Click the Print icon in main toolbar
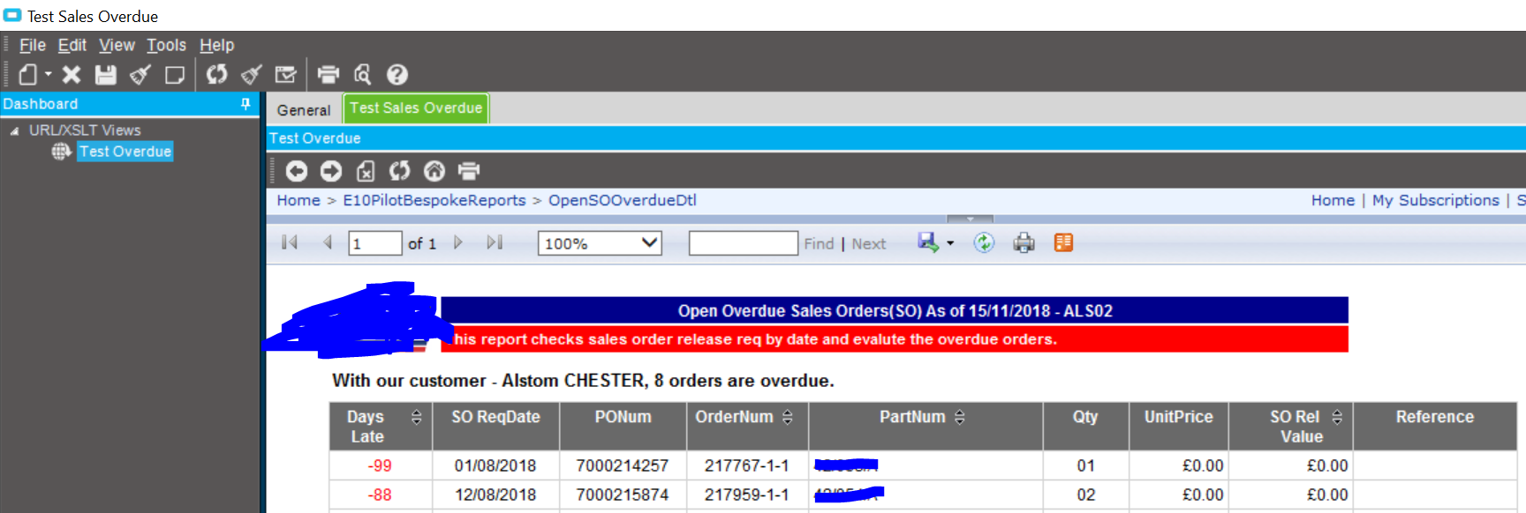This screenshot has height=513, width=1526. (329, 75)
